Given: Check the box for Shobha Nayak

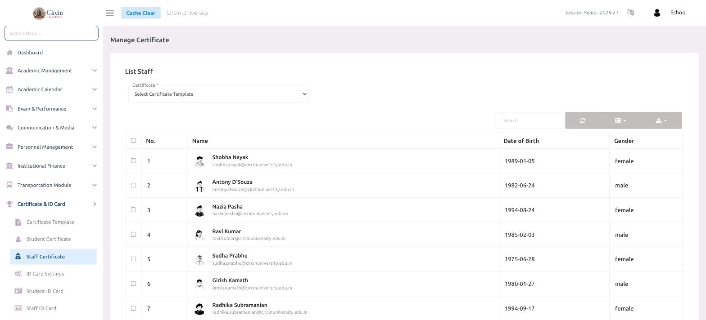Looking at the screenshot, I should pos(133,160).
